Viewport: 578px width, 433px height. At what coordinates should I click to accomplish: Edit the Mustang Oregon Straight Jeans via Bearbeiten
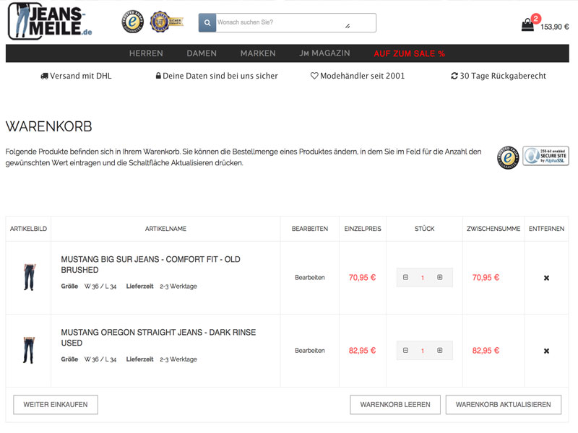[310, 351]
